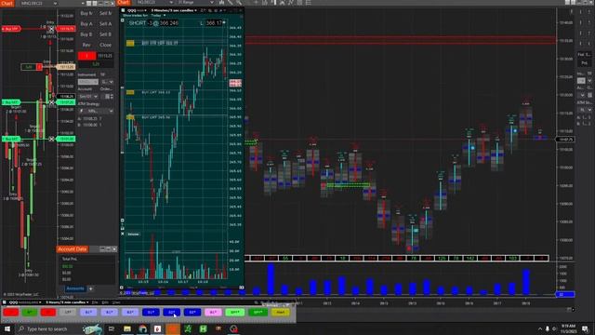Open the 5 Minutes candles timeframe dropdown
This screenshot has height=335, width=595.
(174, 10)
